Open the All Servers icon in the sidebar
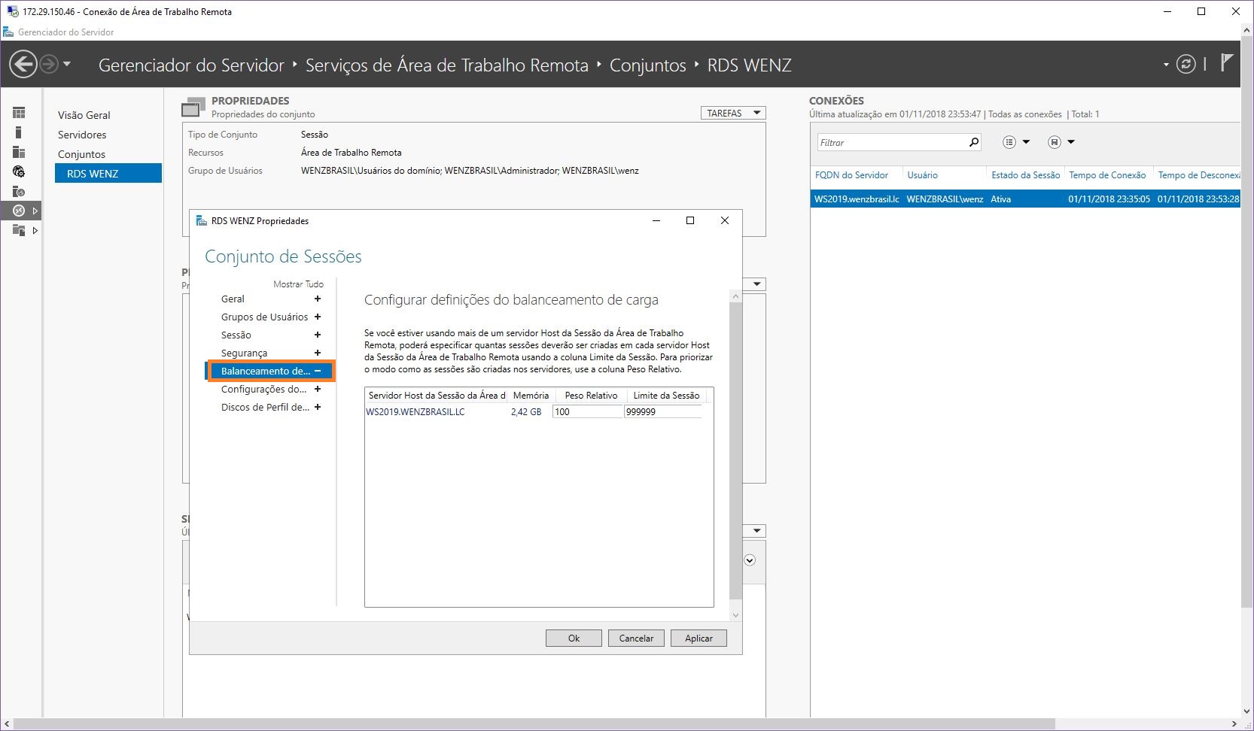The height and width of the screenshot is (731, 1254). point(19,152)
